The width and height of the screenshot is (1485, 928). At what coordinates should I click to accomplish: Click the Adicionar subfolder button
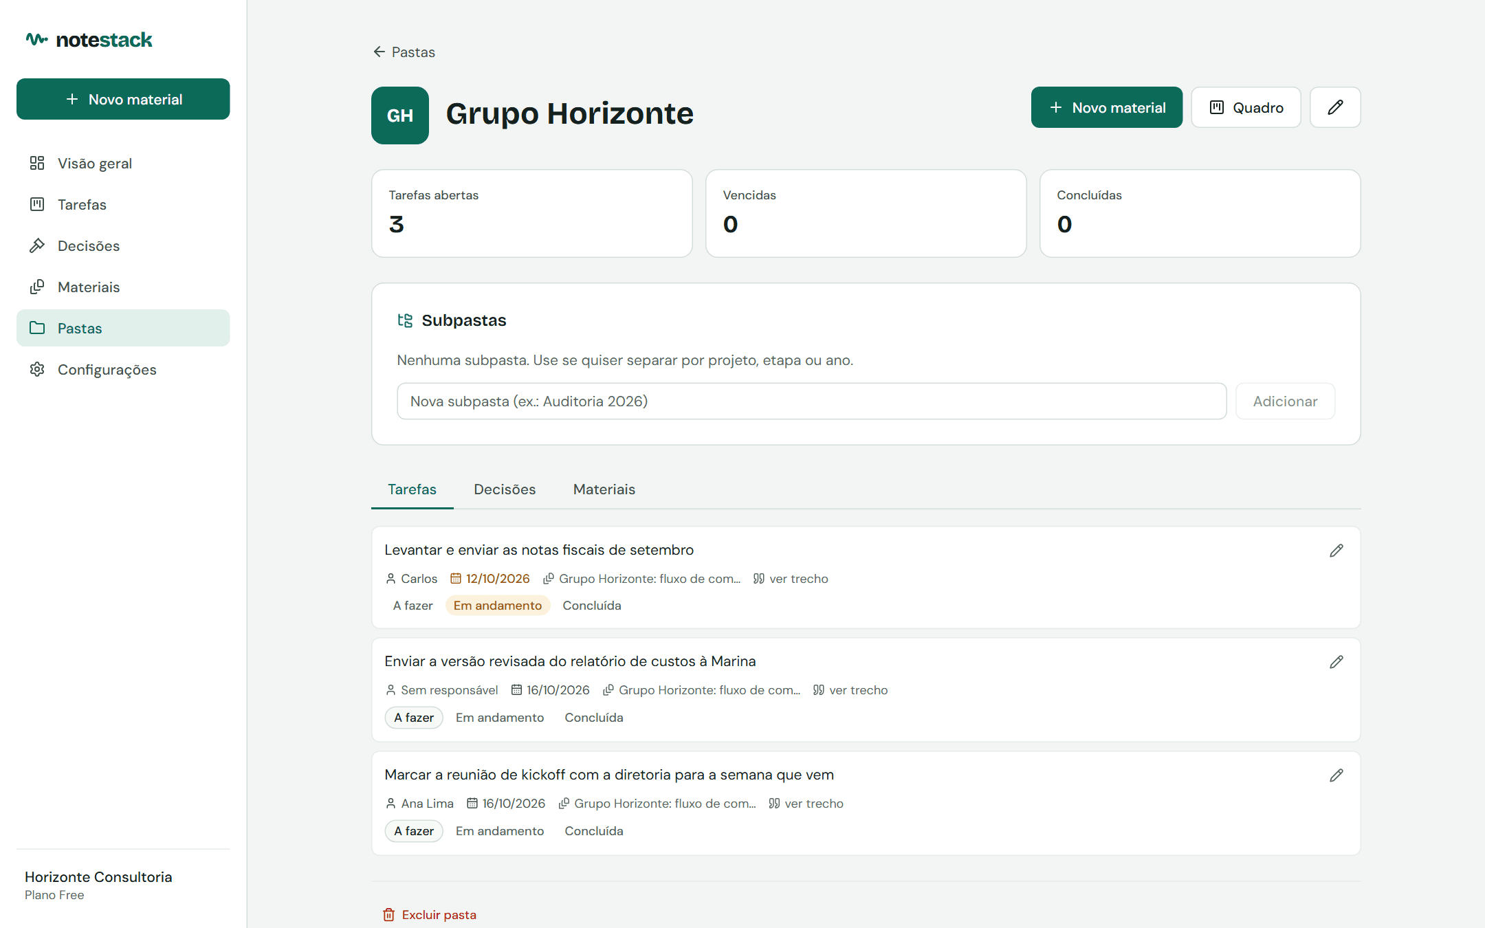coord(1285,401)
